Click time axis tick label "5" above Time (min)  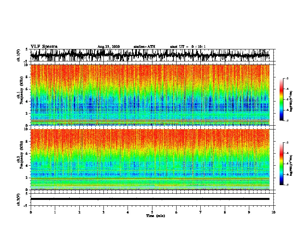pos(152,212)
